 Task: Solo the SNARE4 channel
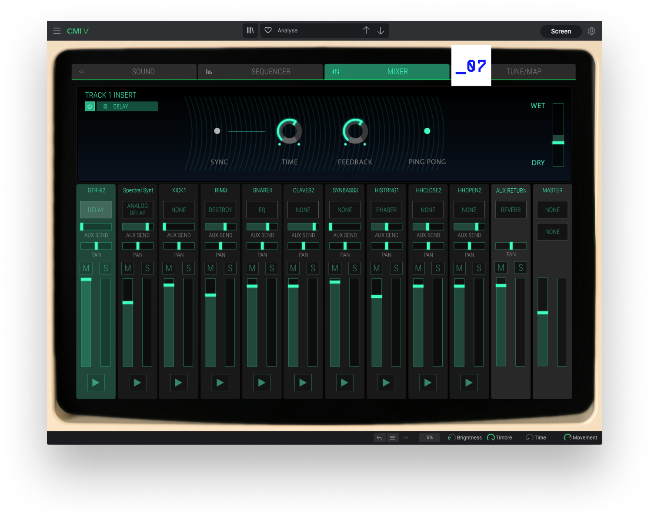272,268
